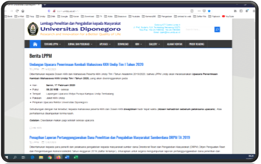Expand the Gallery dropdown menu
The height and width of the screenshot is (164, 261).
[154, 44]
